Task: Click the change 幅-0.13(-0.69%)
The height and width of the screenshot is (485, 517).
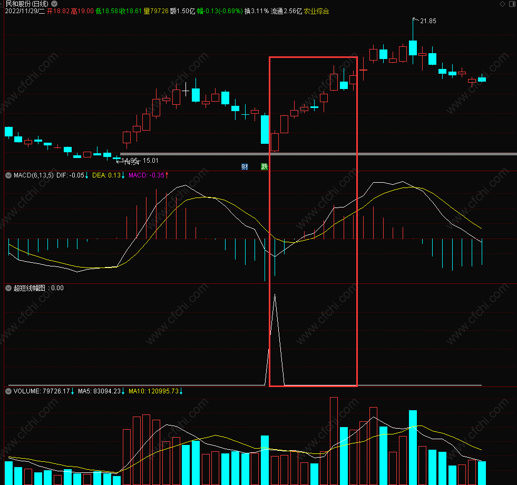Action: coord(220,11)
